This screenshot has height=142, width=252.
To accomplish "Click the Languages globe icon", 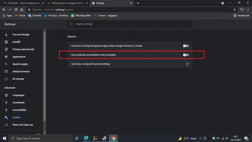I will 6,95.
